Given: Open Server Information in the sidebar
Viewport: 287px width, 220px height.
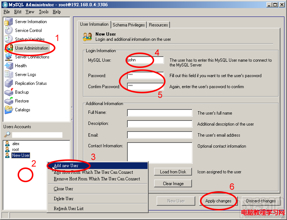Looking at the screenshot, I should coord(31,22).
